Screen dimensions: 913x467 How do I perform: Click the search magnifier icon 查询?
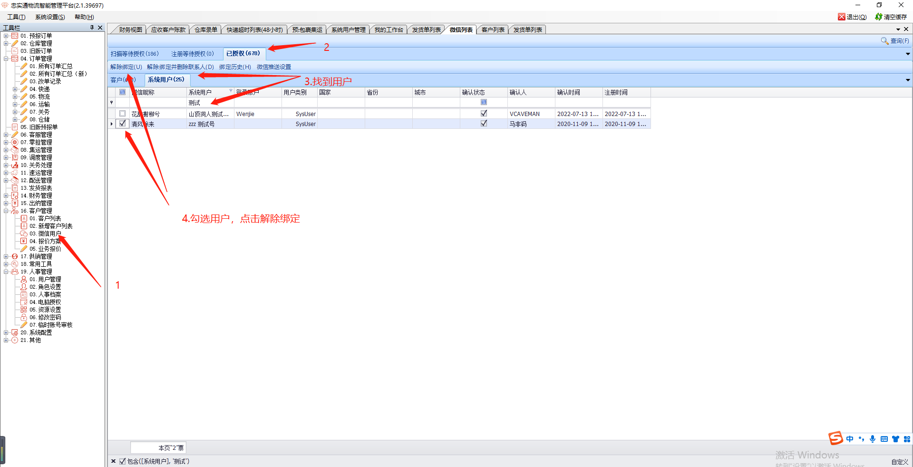[x=884, y=41]
